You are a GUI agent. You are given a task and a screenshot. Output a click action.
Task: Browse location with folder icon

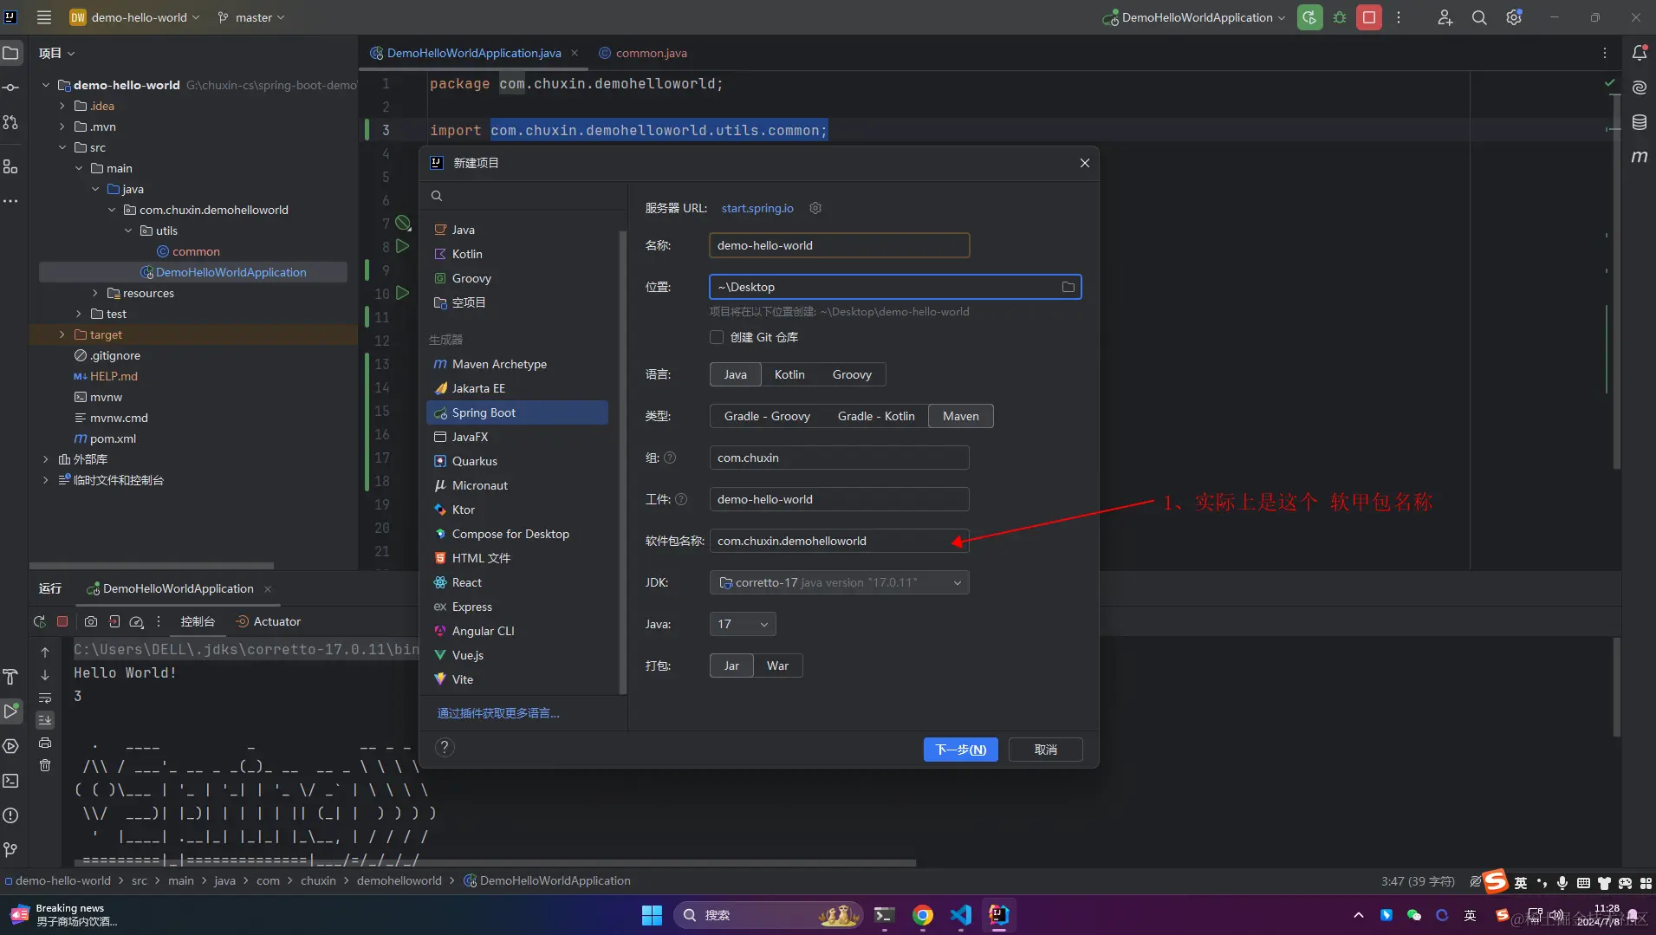pyautogui.click(x=1068, y=287)
